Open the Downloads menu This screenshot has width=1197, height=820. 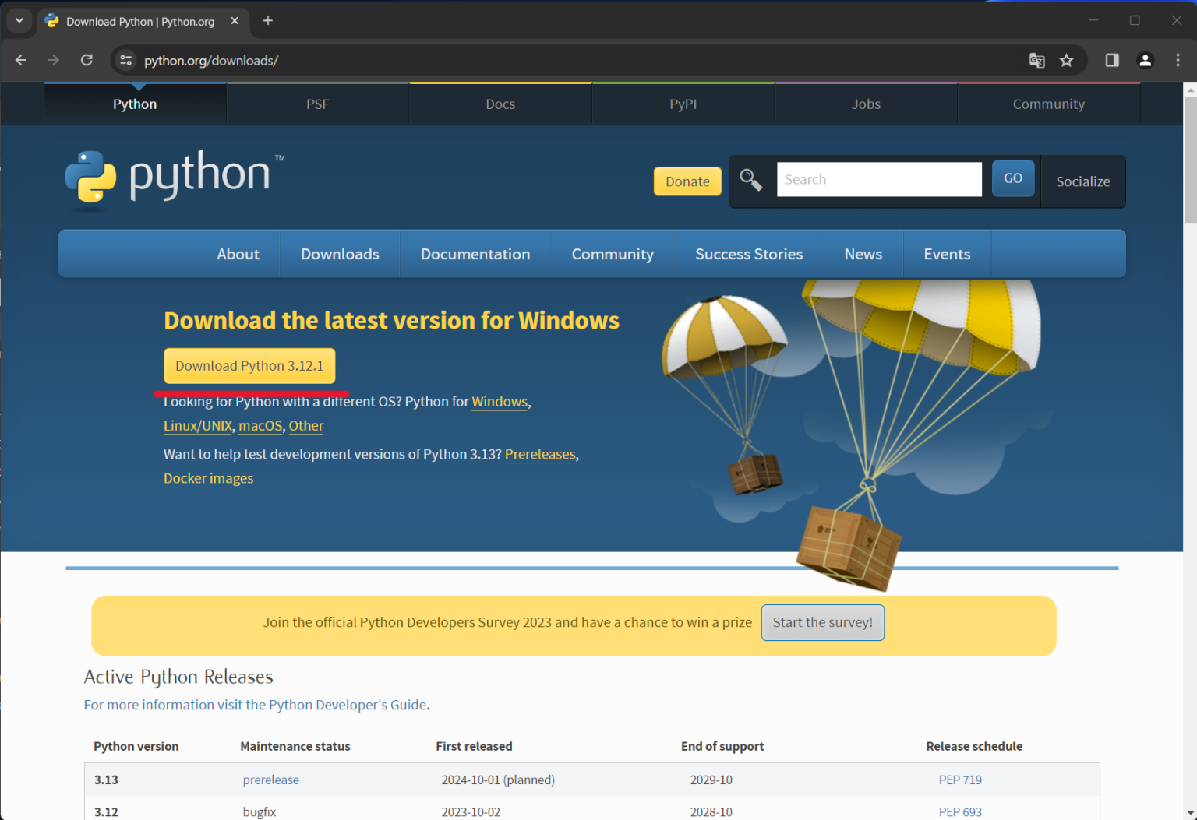click(340, 254)
